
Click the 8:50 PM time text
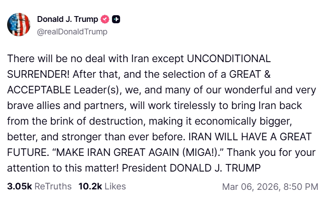pyautogui.click(x=303, y=186)
